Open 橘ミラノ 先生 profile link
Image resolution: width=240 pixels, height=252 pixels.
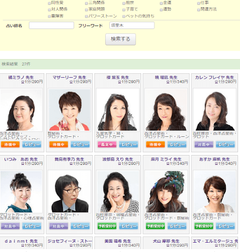pos(21,77)
